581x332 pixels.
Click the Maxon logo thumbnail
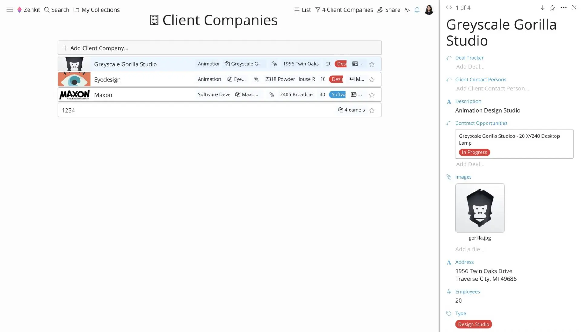(x=74, y=95)
